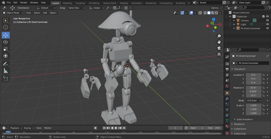Hide the Light in the outliner
The image size is (271, 139).
click(267, 24)
